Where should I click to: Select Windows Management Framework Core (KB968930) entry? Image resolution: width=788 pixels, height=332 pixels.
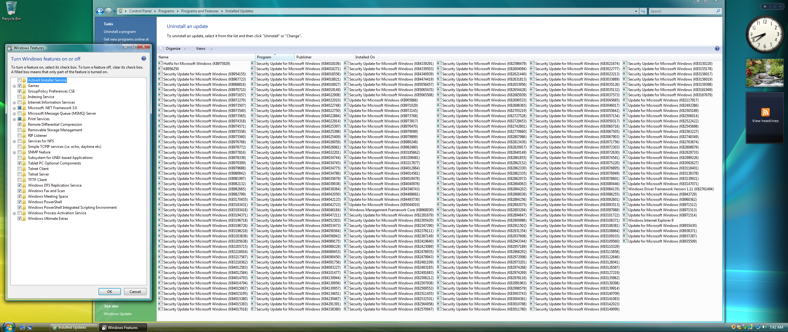point(388,210)
